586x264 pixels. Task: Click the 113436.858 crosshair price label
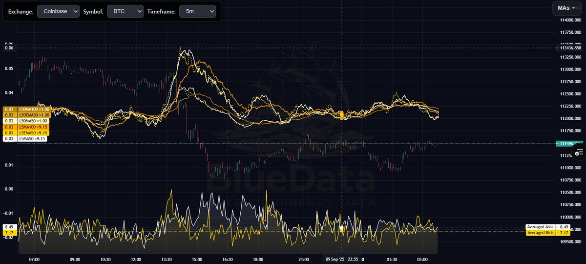coord(570,48)
